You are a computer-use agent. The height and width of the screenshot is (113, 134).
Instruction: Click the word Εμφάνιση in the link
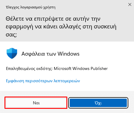tap(15, 81)
